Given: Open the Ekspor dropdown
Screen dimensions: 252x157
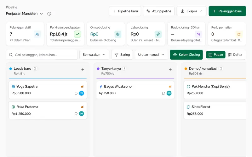Looking at the screenshot, I should (x=192, y=11).
